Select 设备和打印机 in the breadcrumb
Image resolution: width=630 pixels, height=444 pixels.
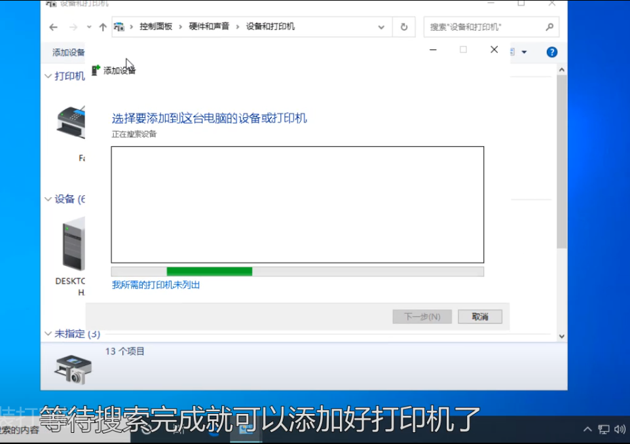tap(270, 26)
